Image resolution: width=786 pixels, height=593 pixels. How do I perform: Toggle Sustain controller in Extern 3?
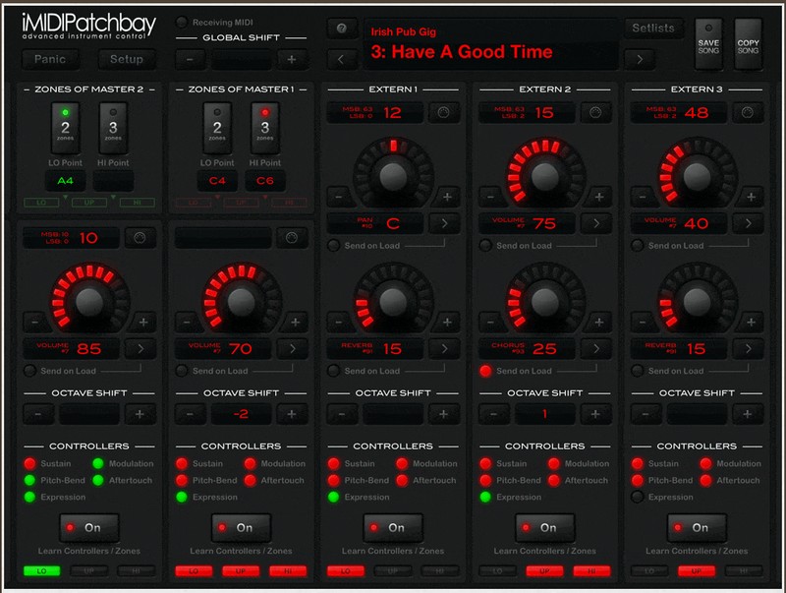[x=638, y=463]
